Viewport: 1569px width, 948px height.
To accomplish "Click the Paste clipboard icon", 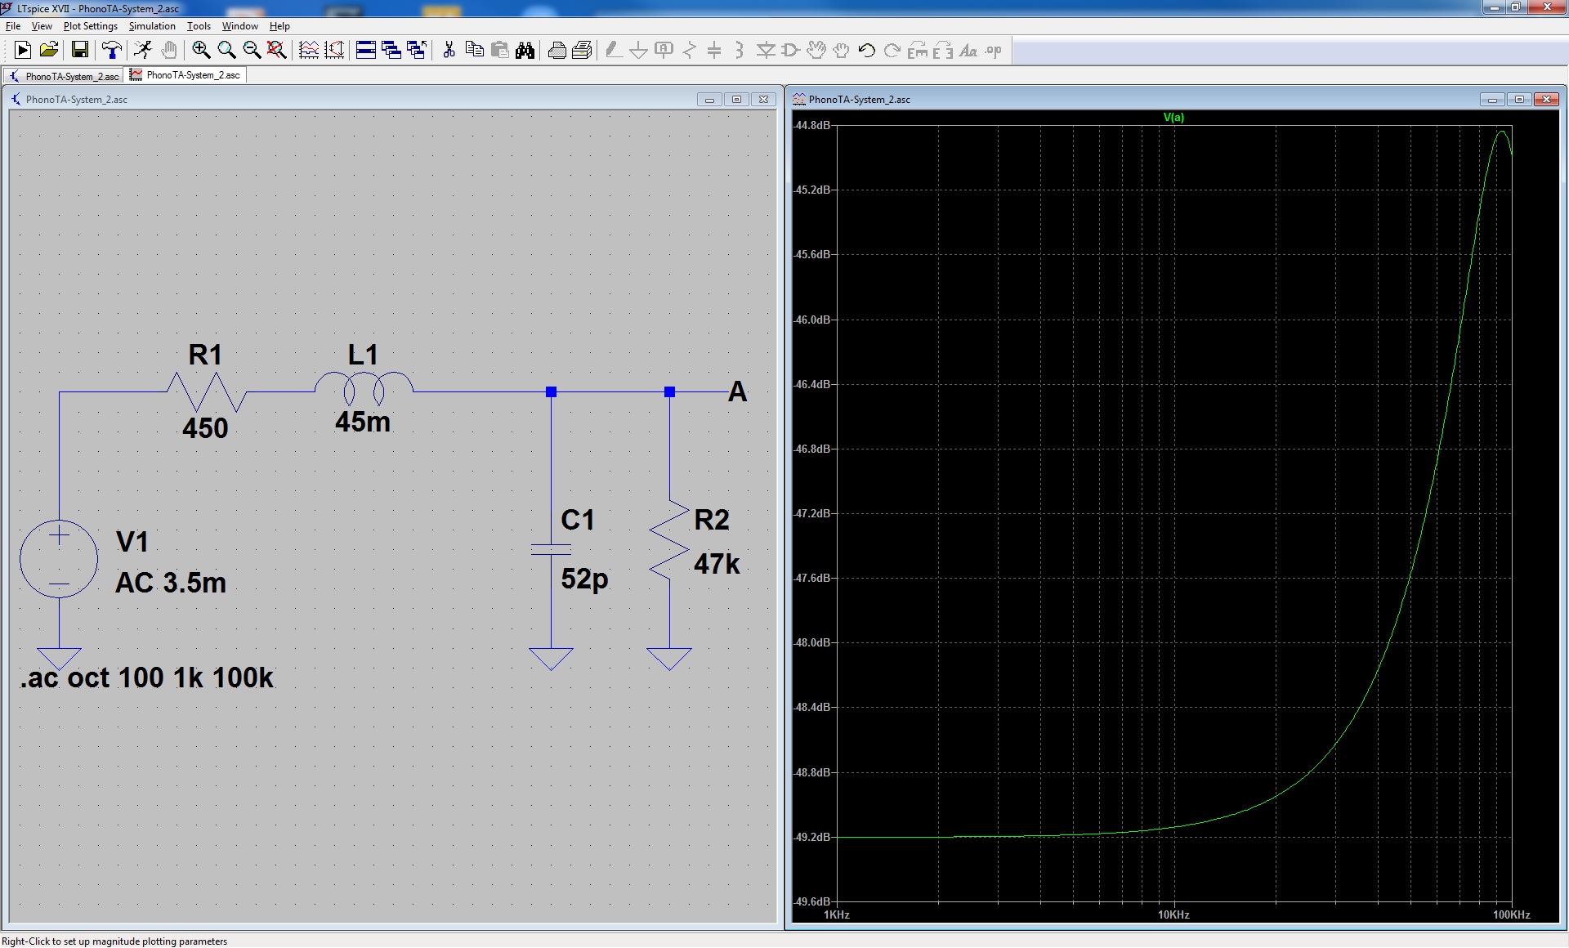I will click(500, 51).
